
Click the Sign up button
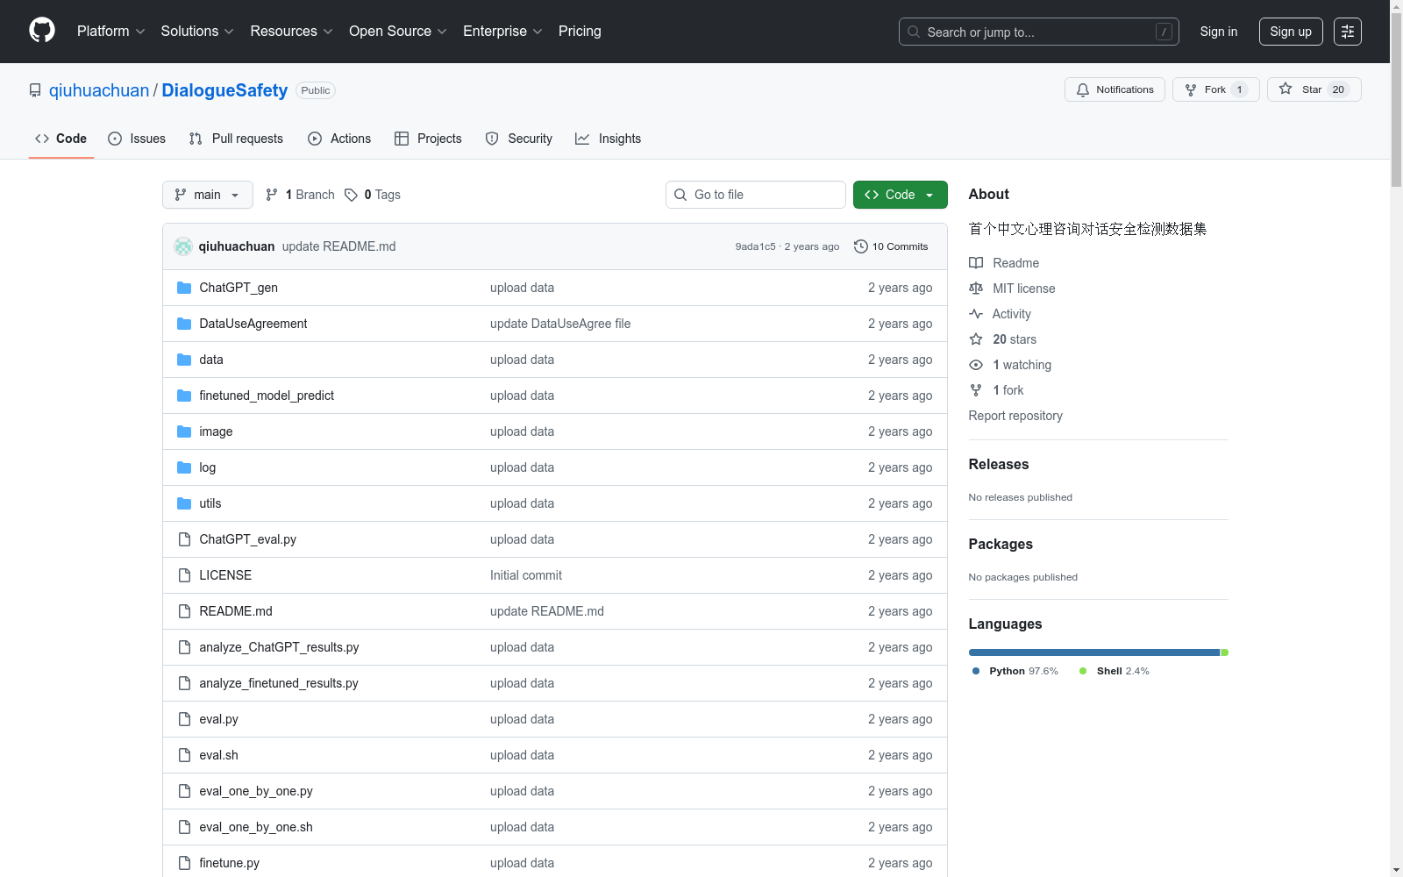click(x=1291, y=32)
